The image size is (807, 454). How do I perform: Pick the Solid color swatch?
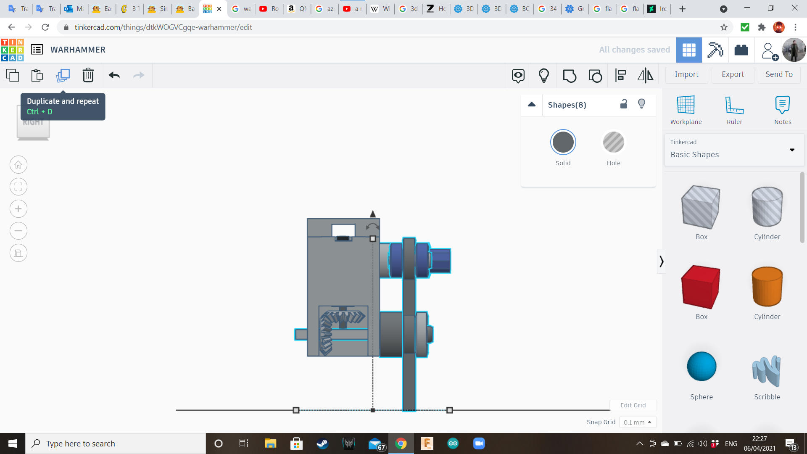click(x=563, y=143)
